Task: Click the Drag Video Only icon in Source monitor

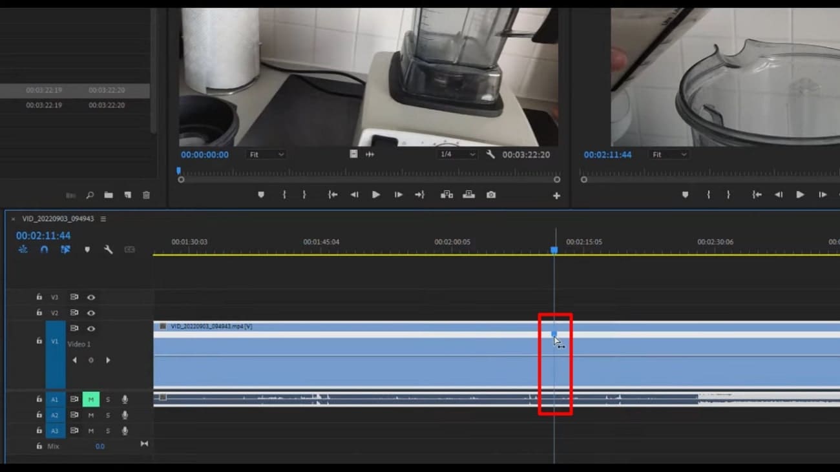Action: 353,154
